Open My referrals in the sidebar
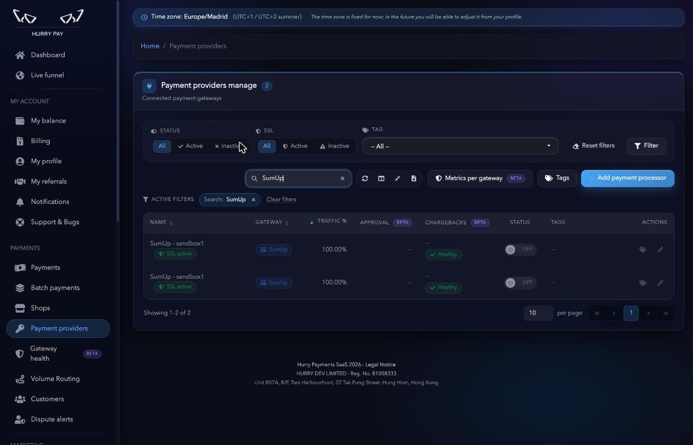Image resolution: width=693 pixels, height=445 pixels. [x=58, y=182]
